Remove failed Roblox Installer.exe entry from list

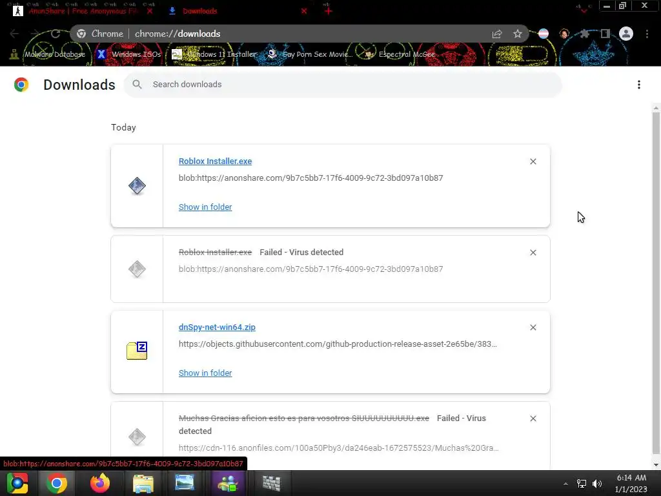pyautogui.click(x=533, y=253)
